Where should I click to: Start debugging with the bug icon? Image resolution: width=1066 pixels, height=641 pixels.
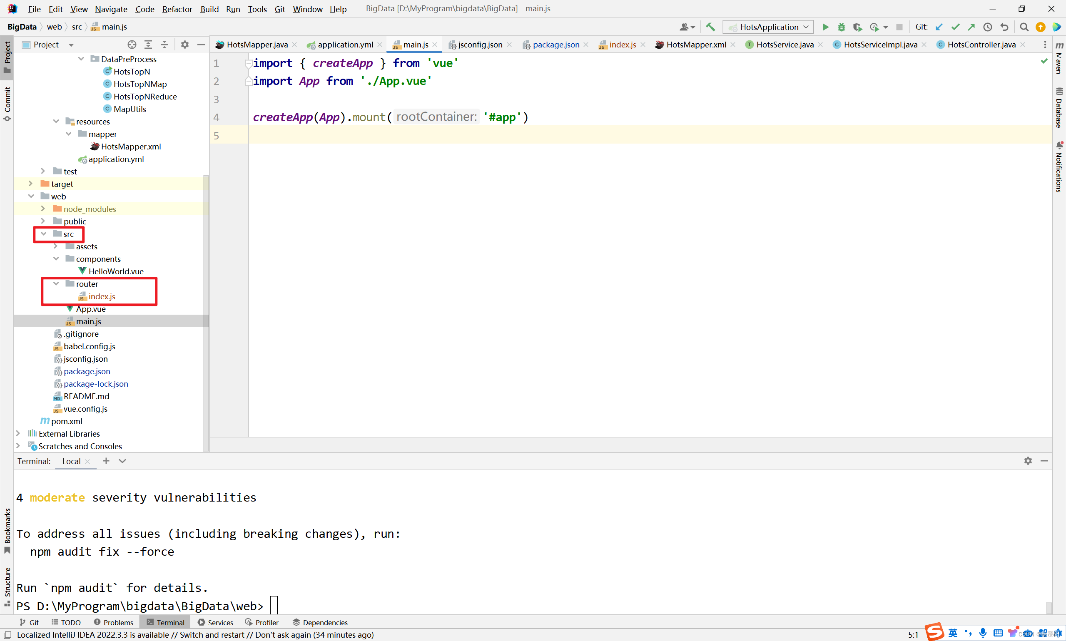(841, 27)
